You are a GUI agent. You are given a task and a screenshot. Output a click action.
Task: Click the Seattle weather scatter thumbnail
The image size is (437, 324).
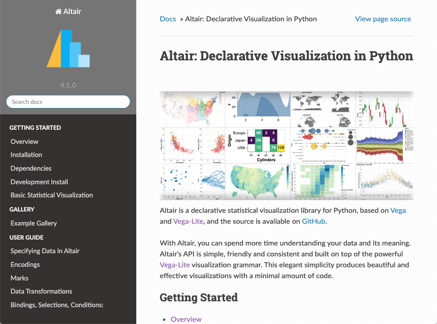[x=385, y=182]
